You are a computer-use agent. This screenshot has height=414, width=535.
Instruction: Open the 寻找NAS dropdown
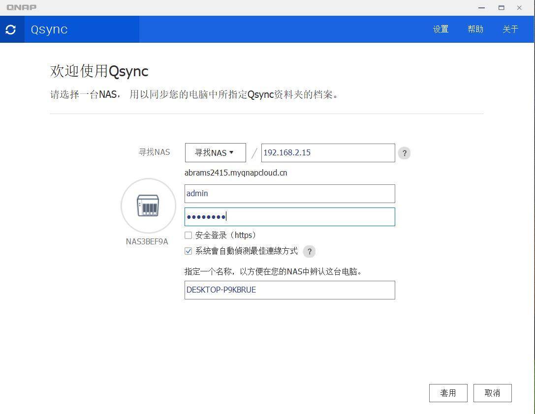coord(215,152)
